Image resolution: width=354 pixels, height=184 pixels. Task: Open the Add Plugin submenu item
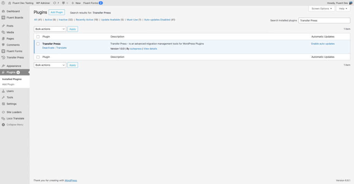[x=8, y=84]
